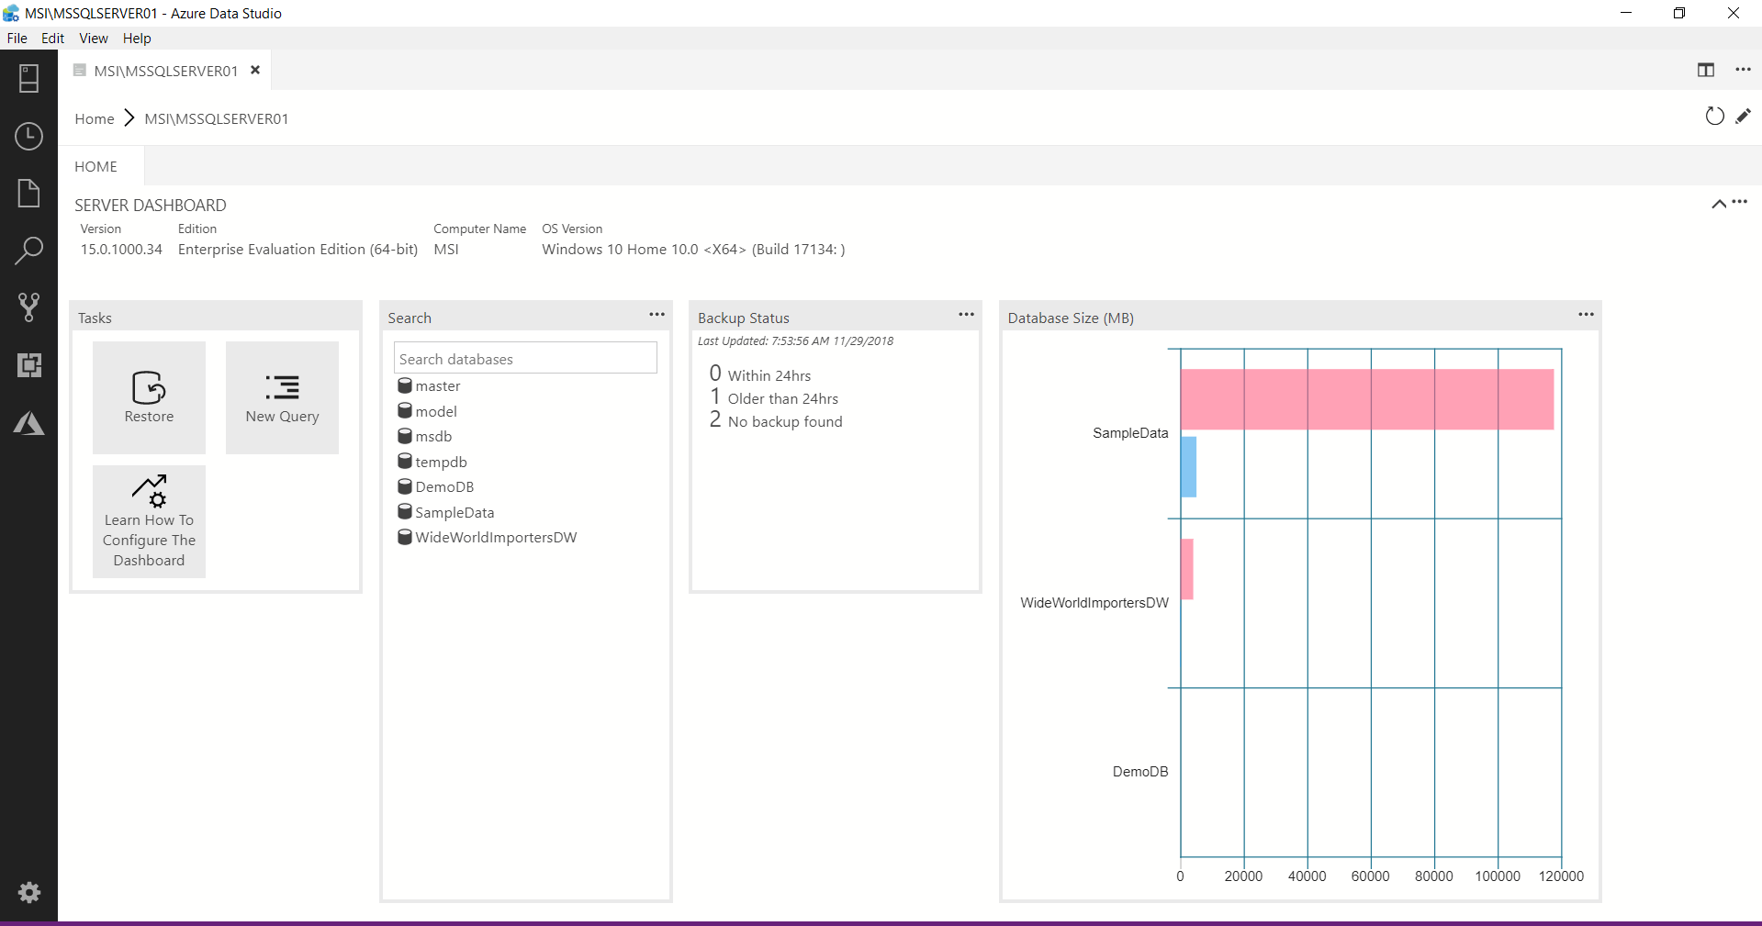Click 'Within 24hrs' backup count
This screenshot has width=1762, height=926.
tap(760, 374)
